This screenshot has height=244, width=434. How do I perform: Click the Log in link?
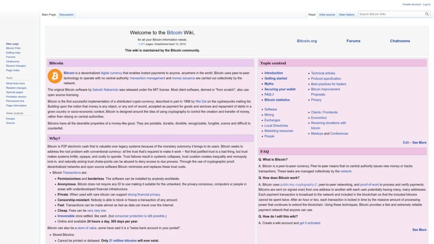tap(426, 4)
